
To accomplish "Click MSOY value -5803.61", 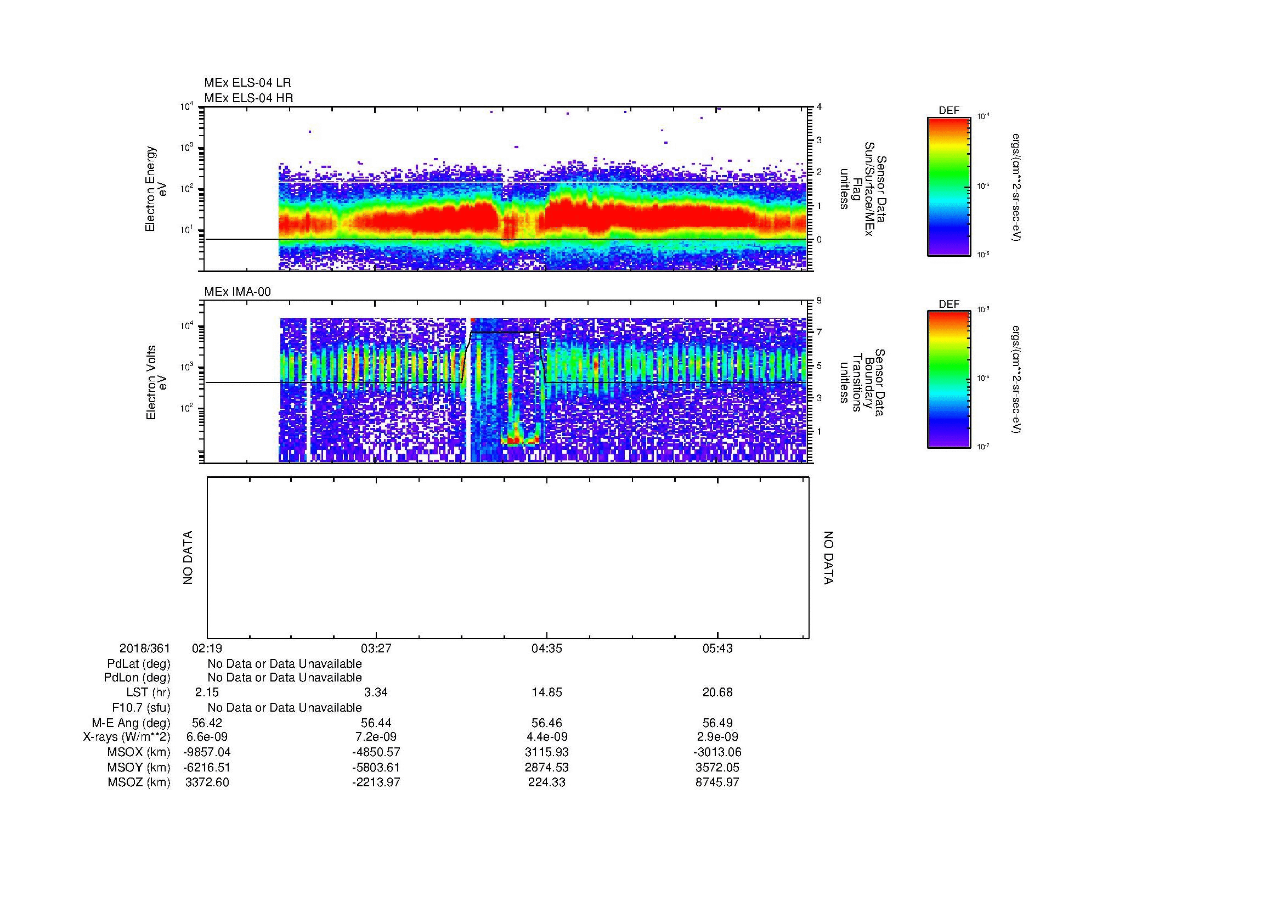I will coord(376,767).
